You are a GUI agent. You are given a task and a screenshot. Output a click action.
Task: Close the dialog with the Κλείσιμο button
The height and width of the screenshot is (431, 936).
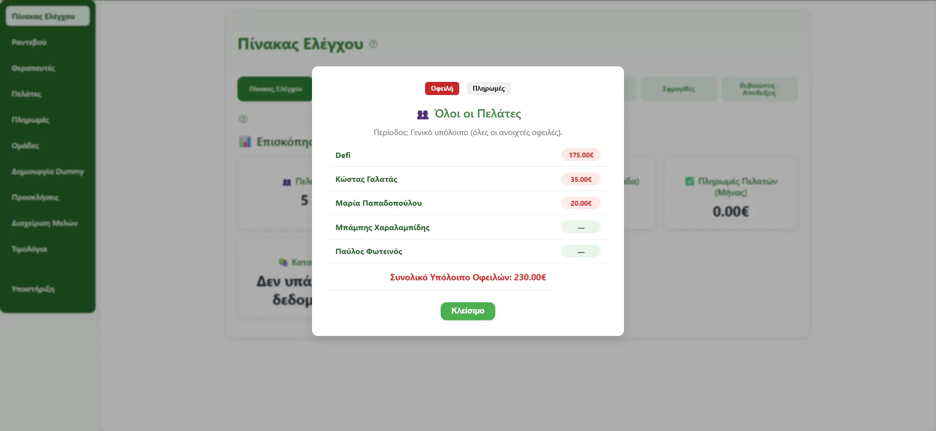[468, 311]
